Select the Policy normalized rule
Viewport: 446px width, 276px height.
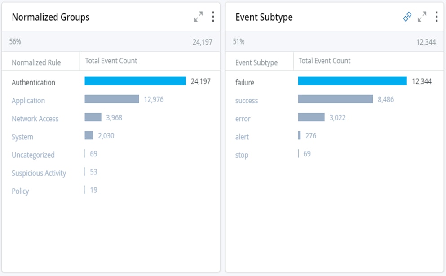20,191
